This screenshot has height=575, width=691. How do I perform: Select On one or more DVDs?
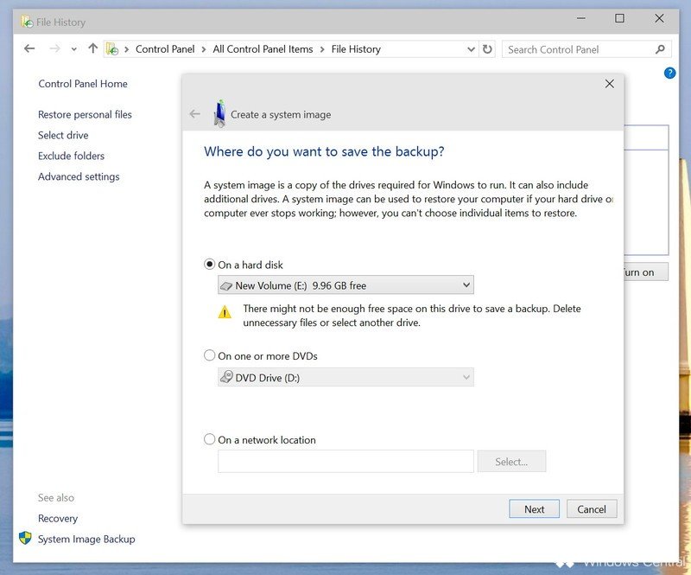coord(209,355)
